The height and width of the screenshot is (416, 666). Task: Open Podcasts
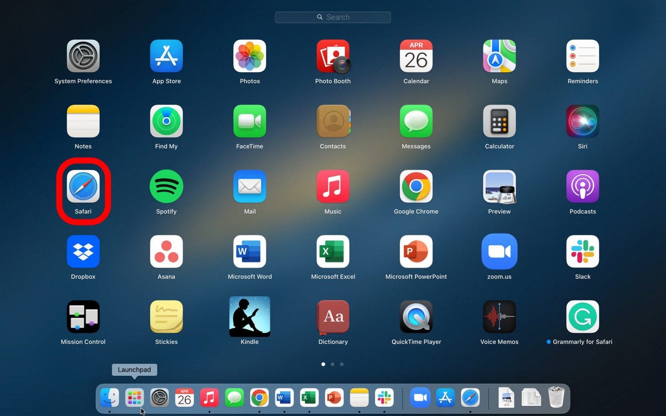click(x=583, y=187)
